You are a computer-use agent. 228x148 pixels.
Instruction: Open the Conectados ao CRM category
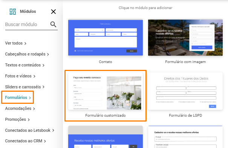[x=26, y=141]
